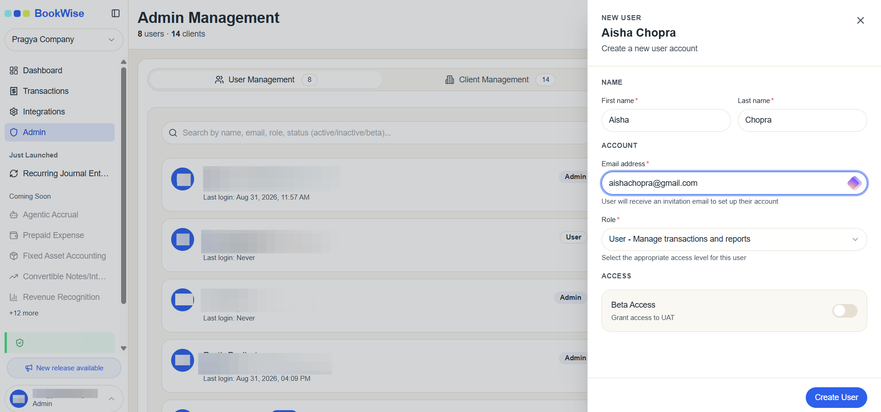Viewport: 881px width, 412px height.
Task: Click the User role badge
Action: pyautogui.click(x=573, y=237)
